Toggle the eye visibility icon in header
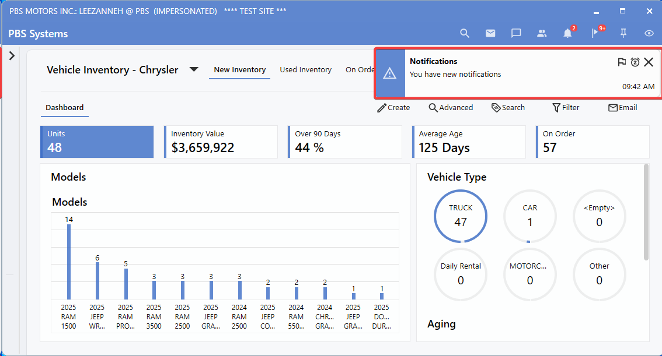The width and height of the screenshot is (662, 356). 649,33
